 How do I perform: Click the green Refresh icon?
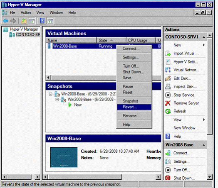coord(168,111)
